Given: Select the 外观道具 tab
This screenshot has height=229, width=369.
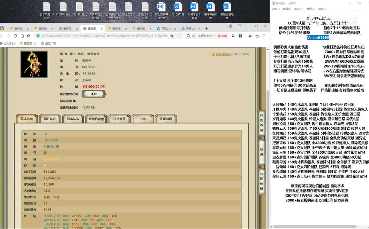Looking at the screenshot, I should (166, 119).
